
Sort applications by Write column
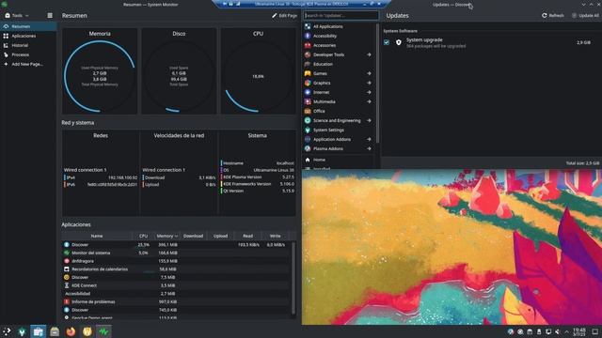(x=275, y=236)
